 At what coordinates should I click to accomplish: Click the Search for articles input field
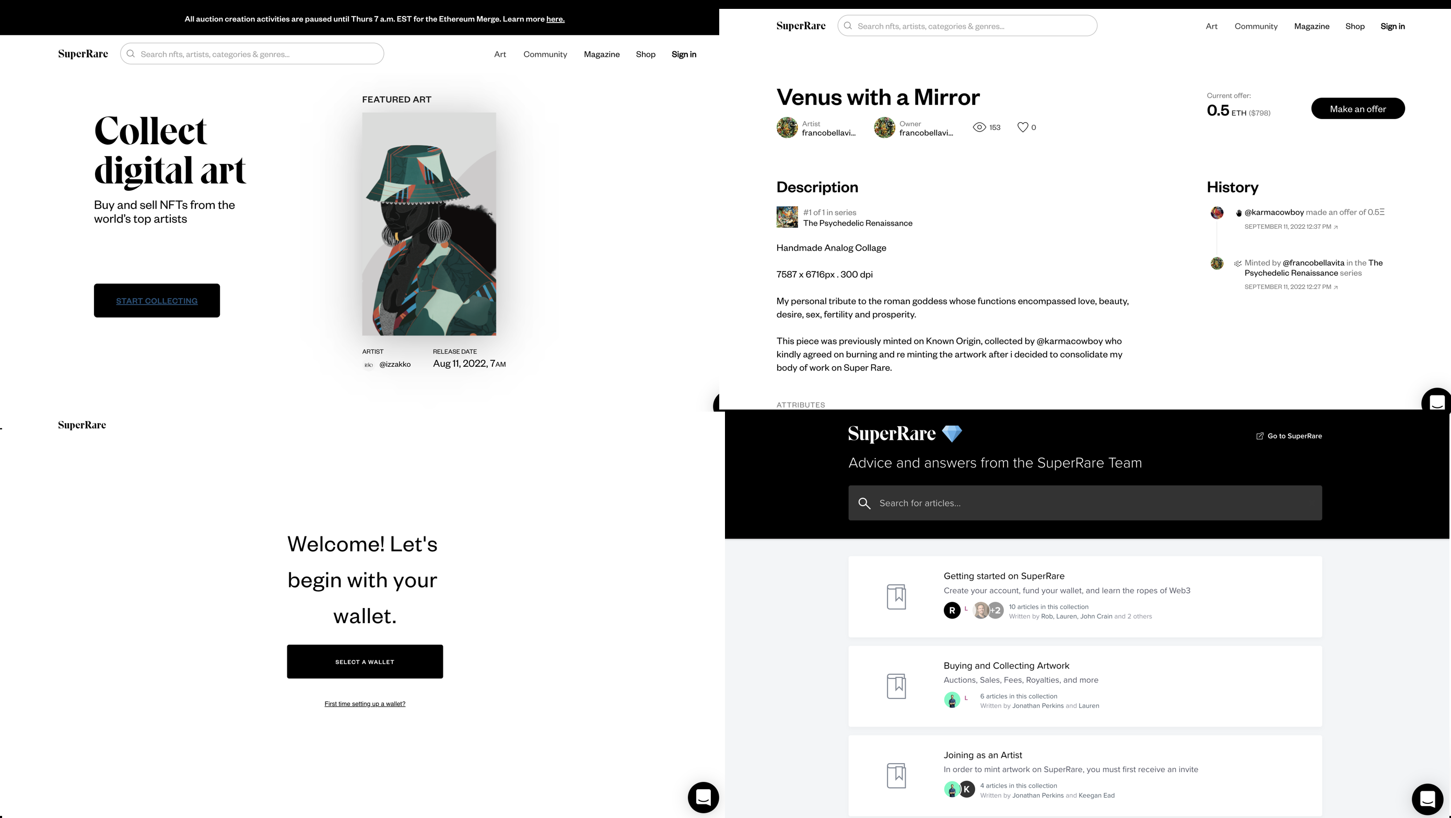click(1085, 503)
